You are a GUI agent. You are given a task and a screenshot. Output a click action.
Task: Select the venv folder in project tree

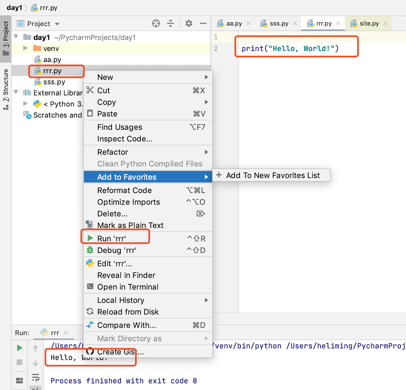pos(111,48)
